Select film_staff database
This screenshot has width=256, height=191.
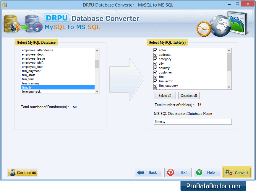(58, 75)
